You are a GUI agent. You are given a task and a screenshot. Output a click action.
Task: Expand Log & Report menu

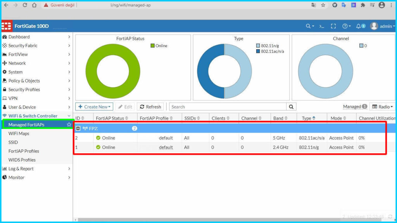(x=37, y=169)
